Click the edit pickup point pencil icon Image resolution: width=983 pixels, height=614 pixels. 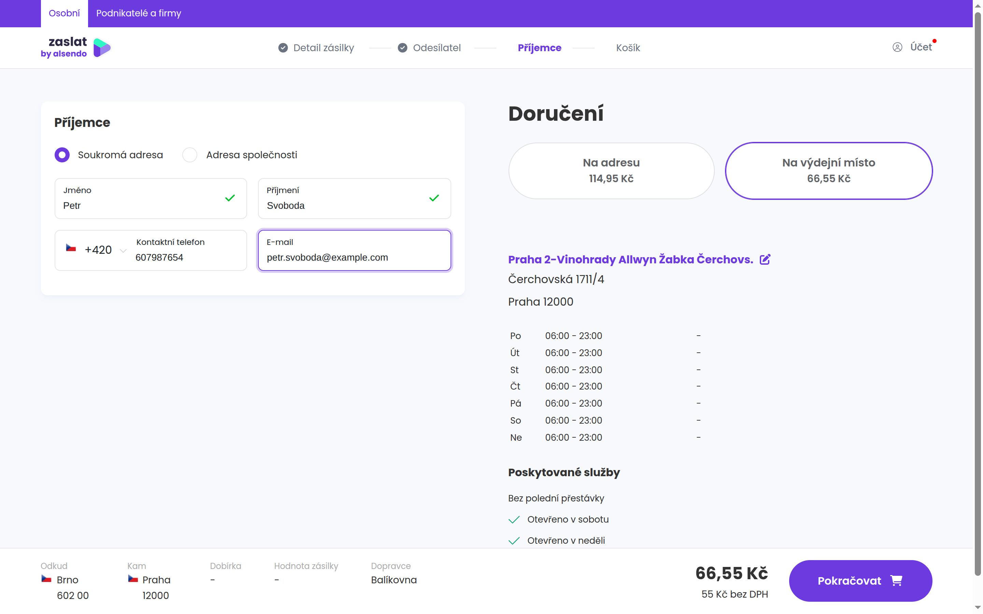[765, 260]
